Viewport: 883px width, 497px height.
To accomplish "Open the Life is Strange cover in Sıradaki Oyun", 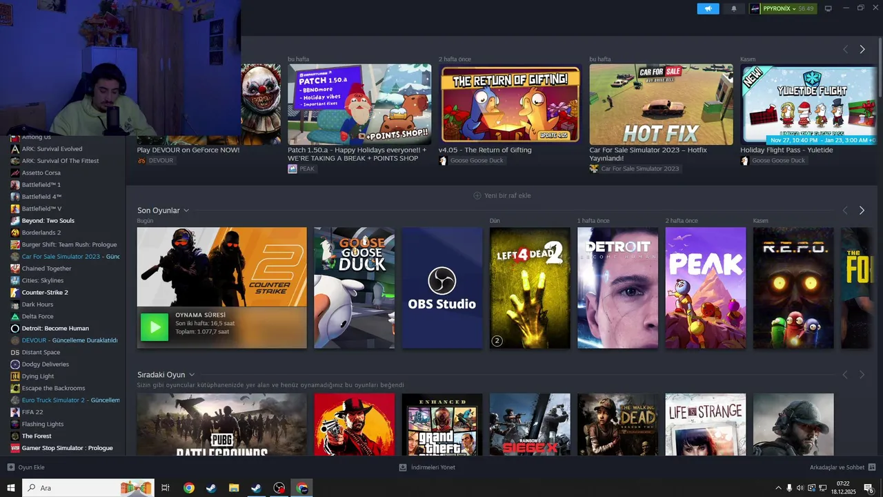I will 706,425.
